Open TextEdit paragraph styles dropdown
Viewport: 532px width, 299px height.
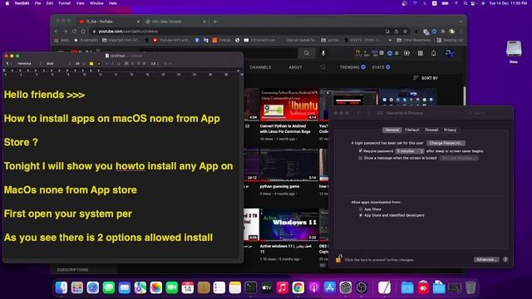(8, 63)
